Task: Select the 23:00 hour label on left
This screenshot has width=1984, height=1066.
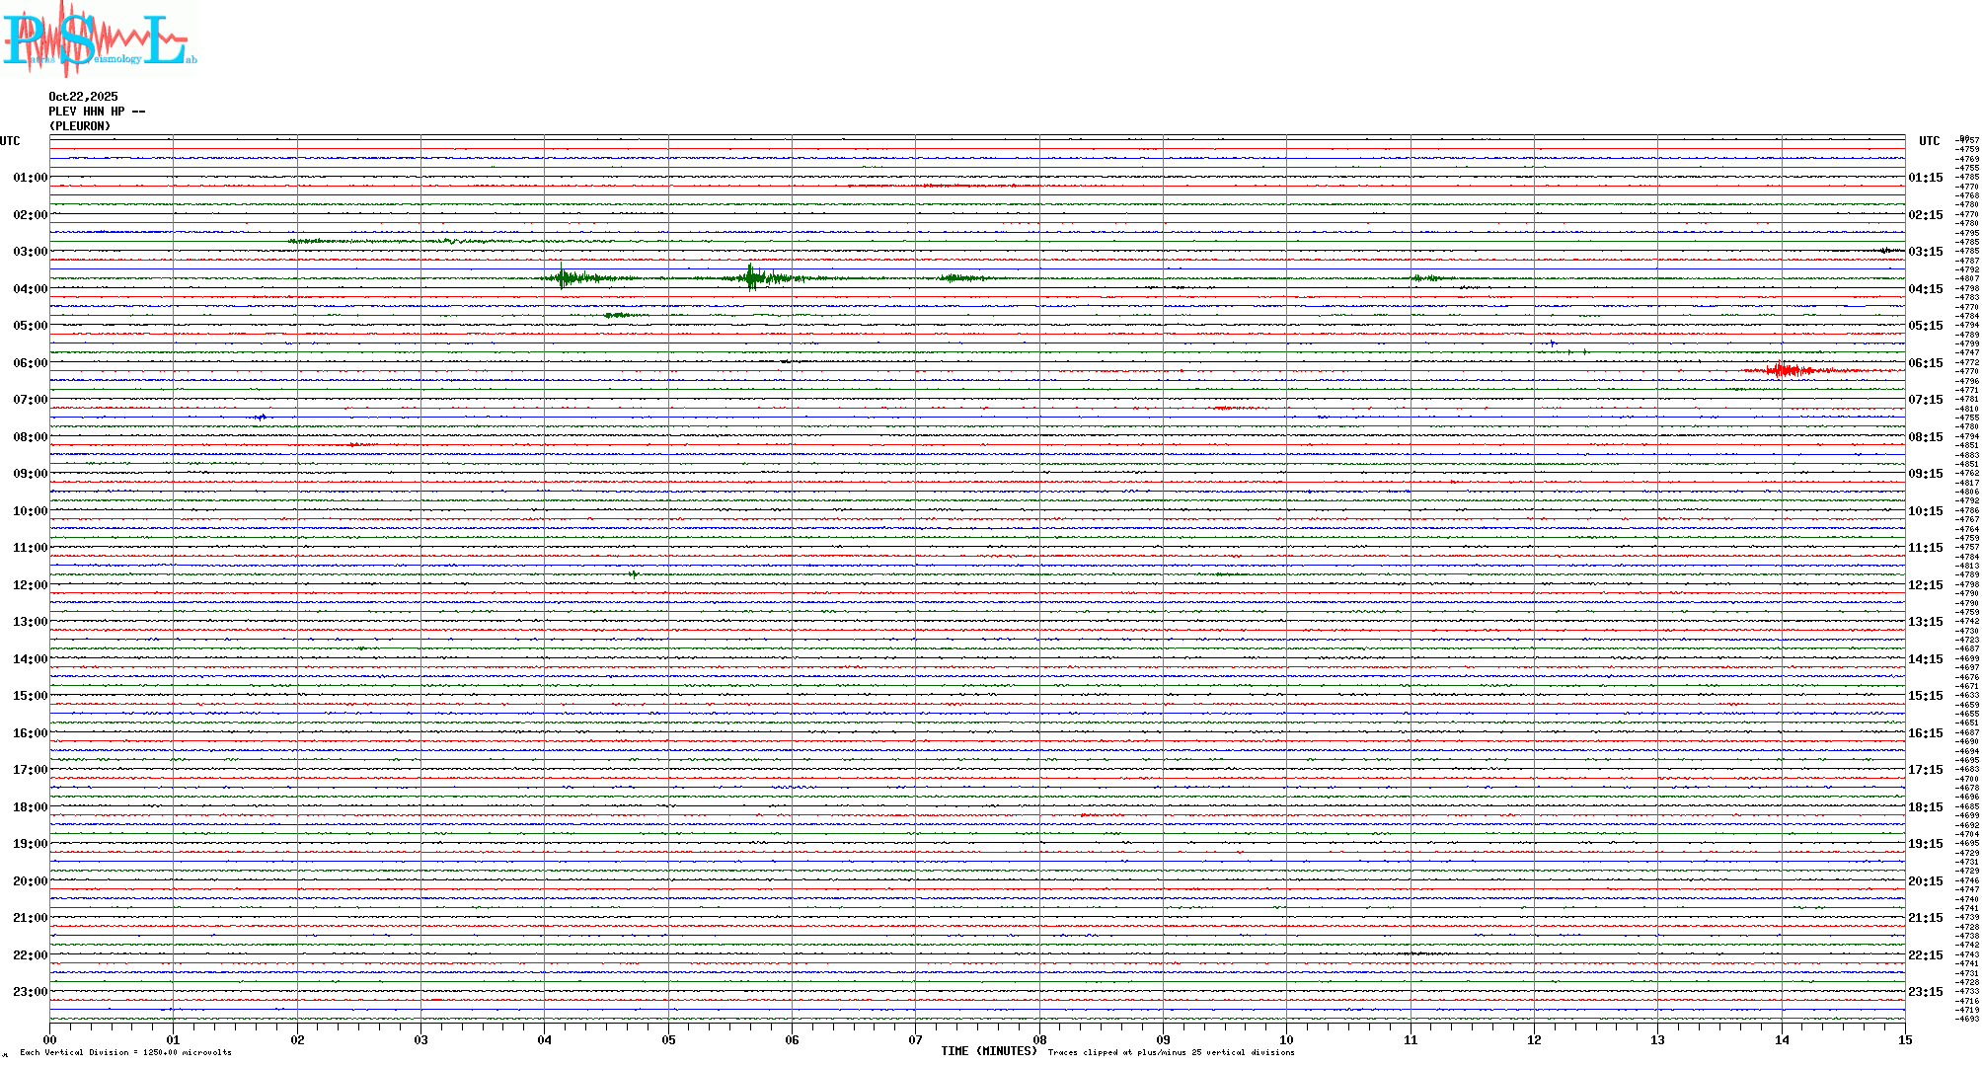Action: coord(30,992)
